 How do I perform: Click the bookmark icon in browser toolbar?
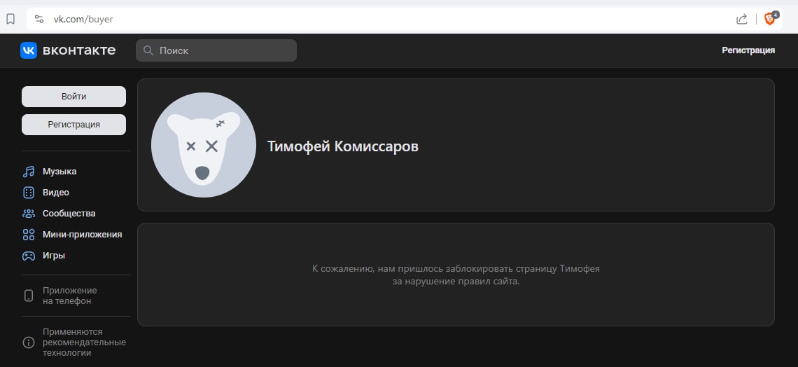point(10,19)
